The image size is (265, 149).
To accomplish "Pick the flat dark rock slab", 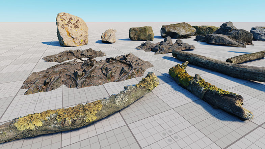I will pyautogui.click(x=221, y=40).
